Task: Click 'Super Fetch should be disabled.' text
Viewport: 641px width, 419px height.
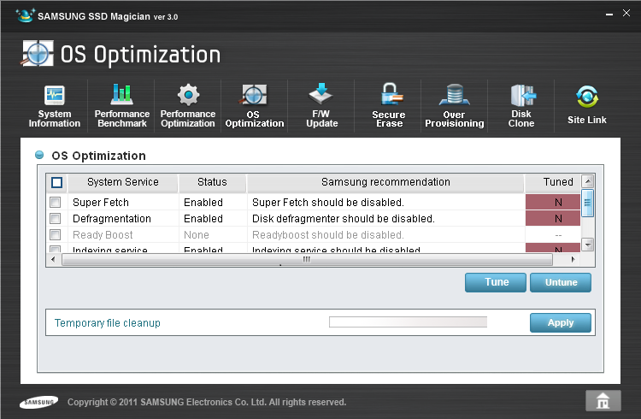Action: click(328, 203)
